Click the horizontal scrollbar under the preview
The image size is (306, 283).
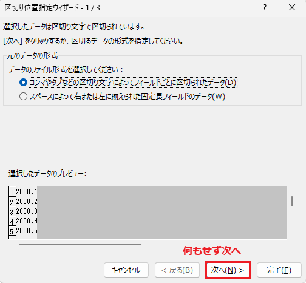tap(80, 245)
